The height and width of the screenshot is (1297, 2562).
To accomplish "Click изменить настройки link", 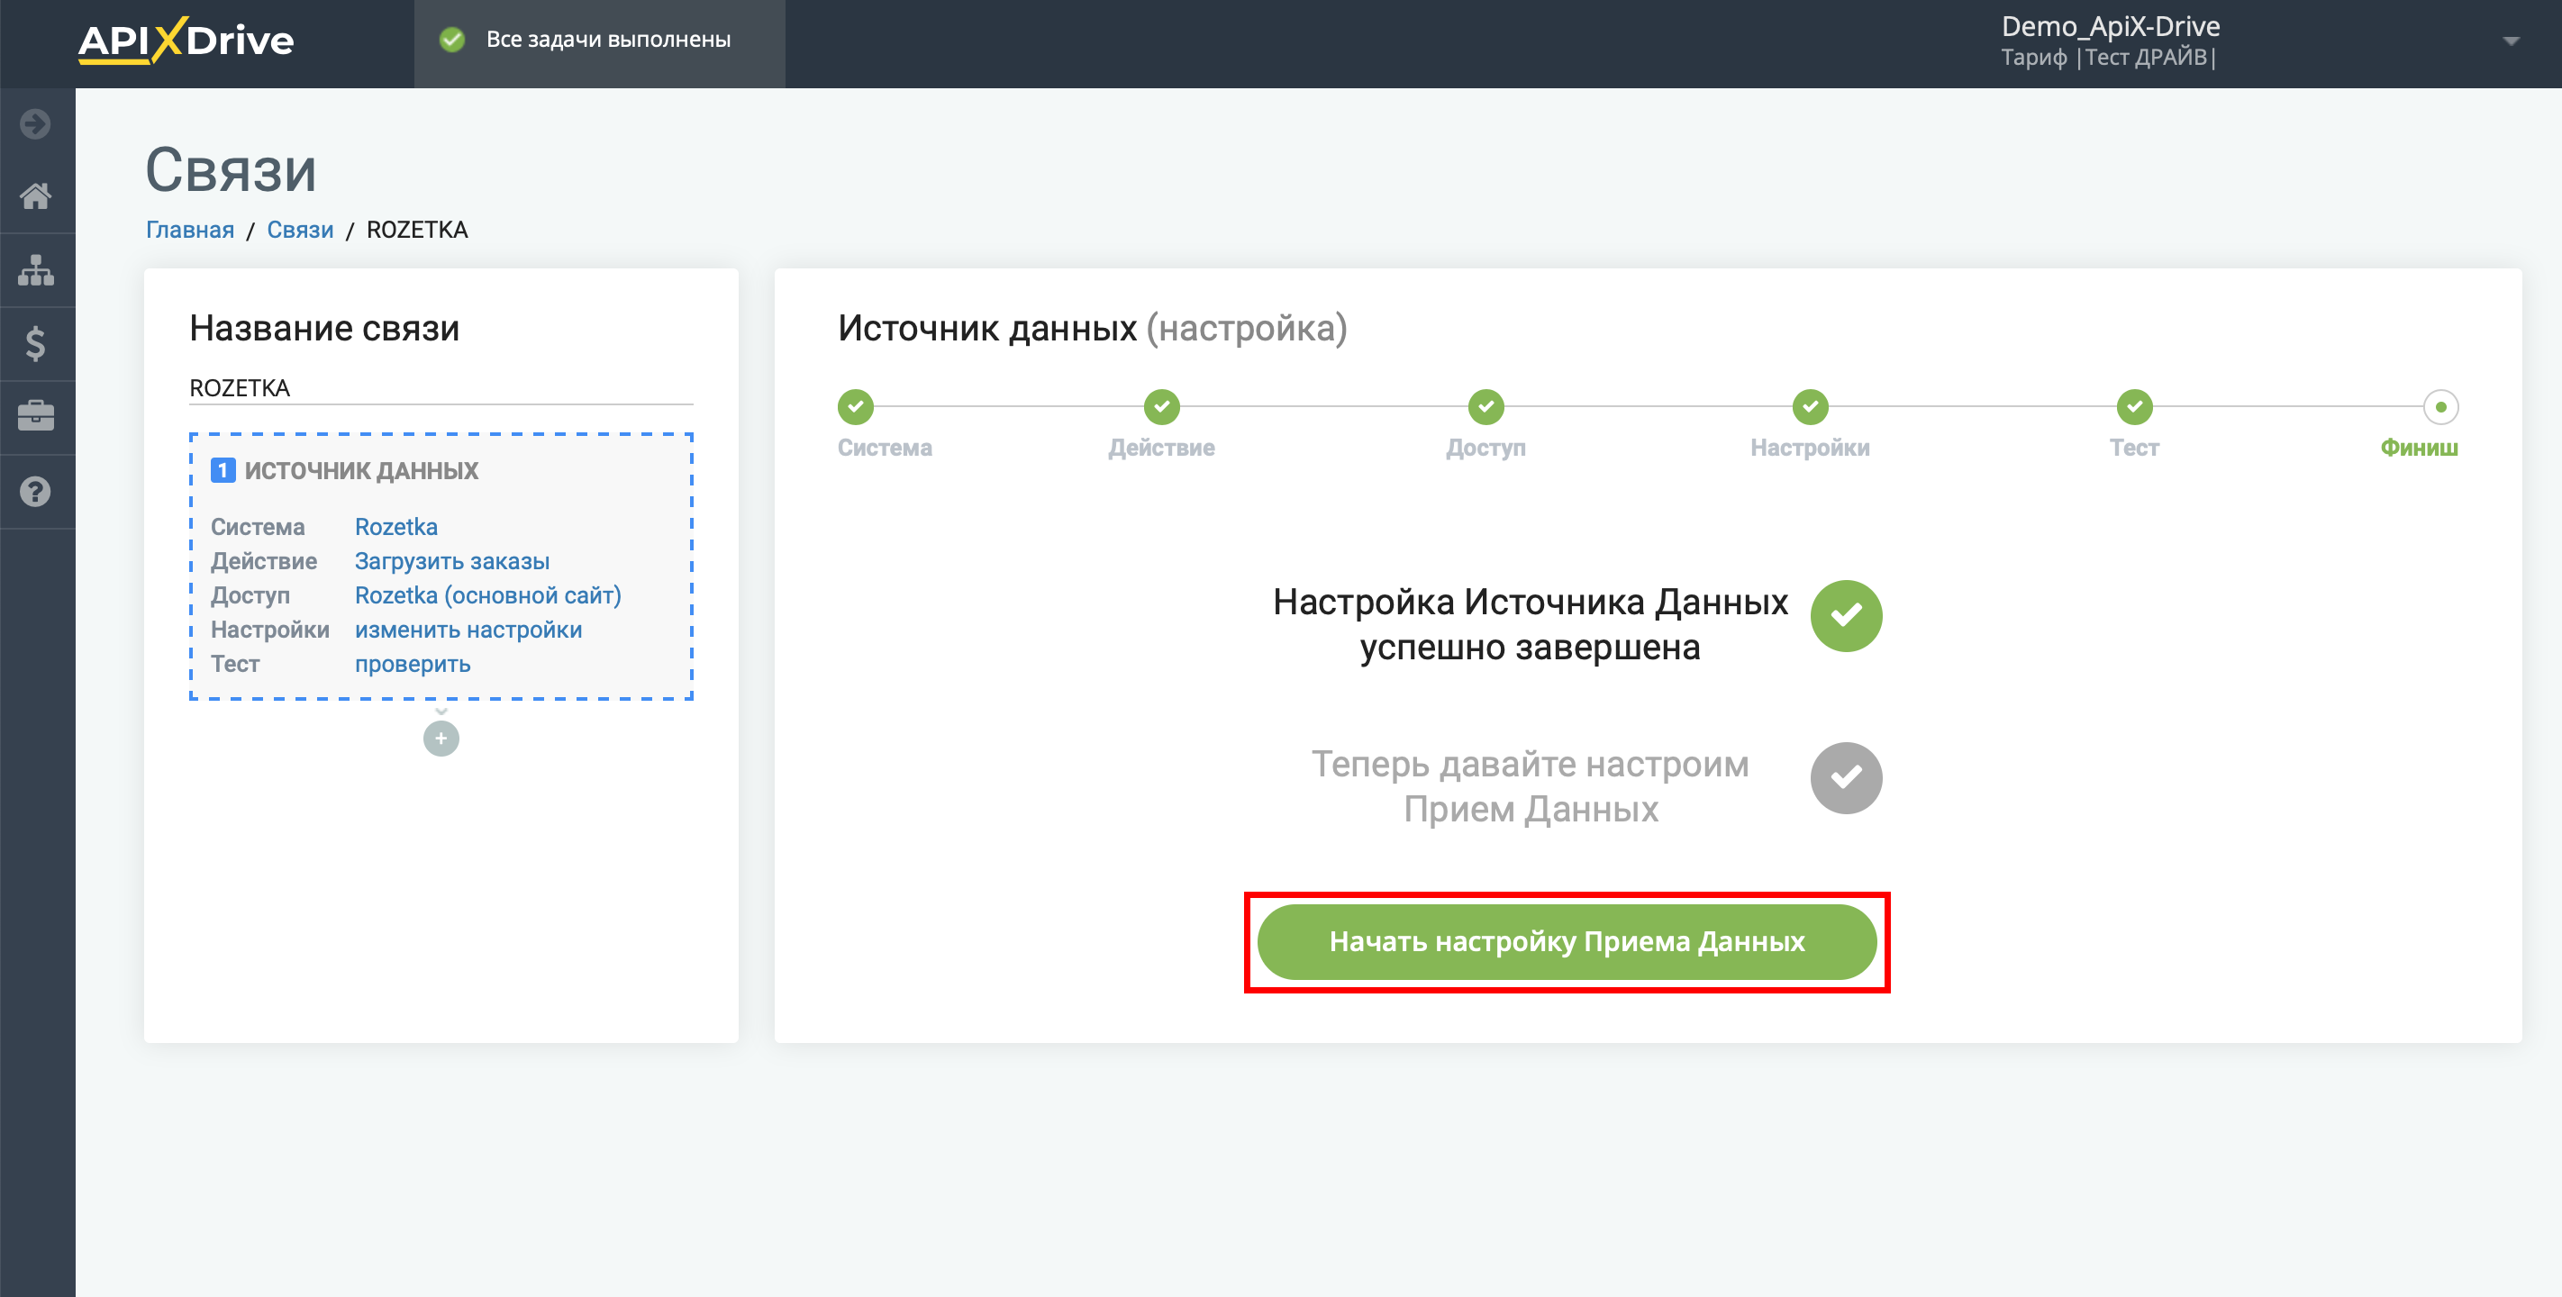I will coord(468,630).
